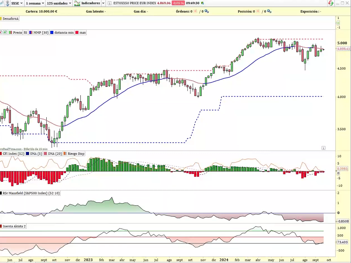
Task: Click the blue 'distancia min' swatch
Action: click(x=52, y=33)
